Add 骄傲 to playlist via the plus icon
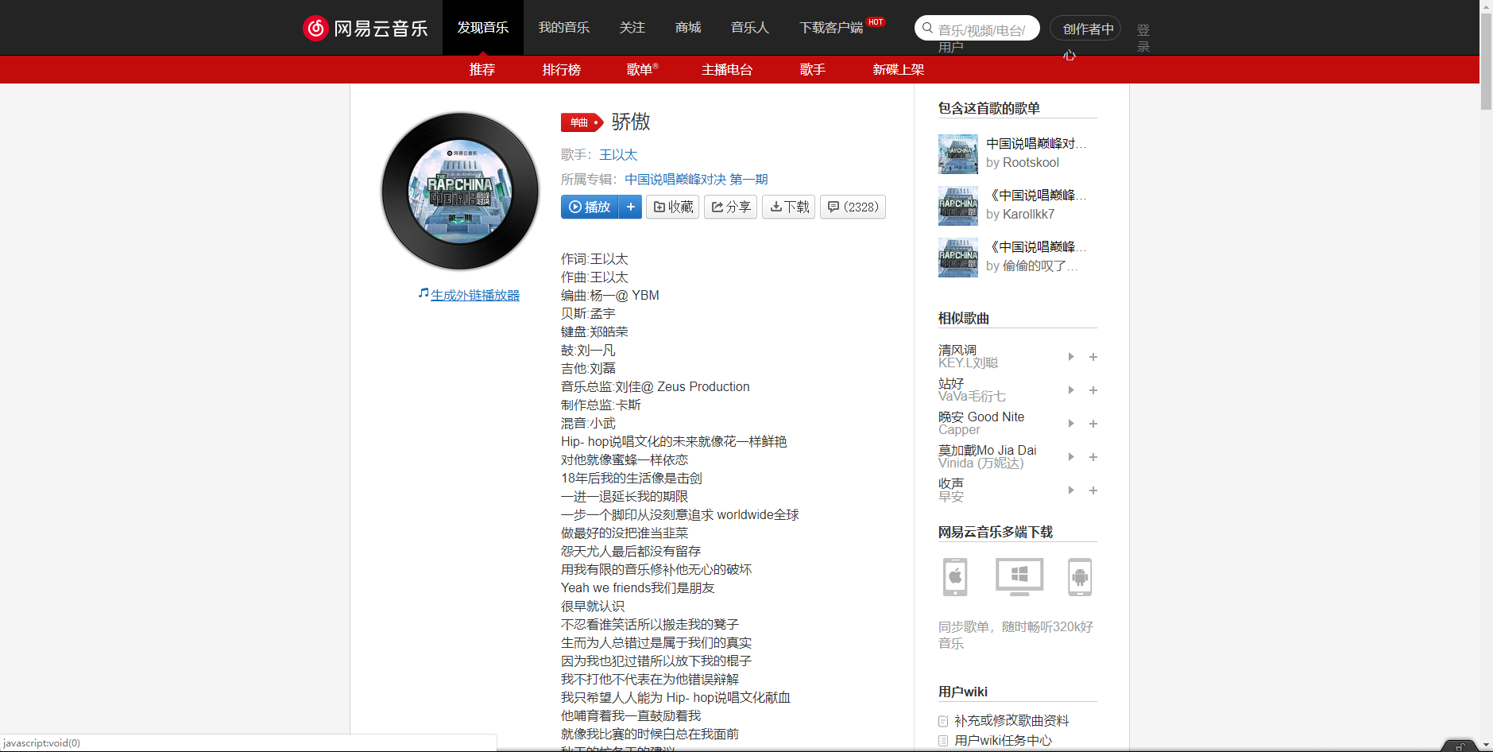The image size is (1493, 752). pyautogui.click(x=631, y=207)
